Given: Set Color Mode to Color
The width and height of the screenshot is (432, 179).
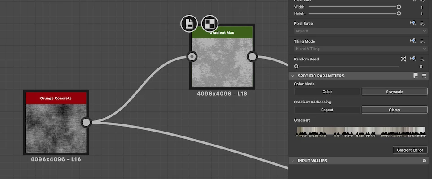Looking at the screenshot, I should point(327,92).
